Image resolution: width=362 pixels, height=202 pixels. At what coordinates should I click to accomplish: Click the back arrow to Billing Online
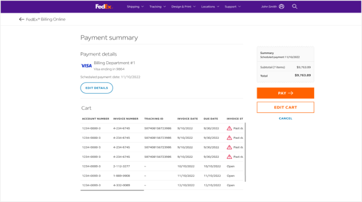[21, 19]
